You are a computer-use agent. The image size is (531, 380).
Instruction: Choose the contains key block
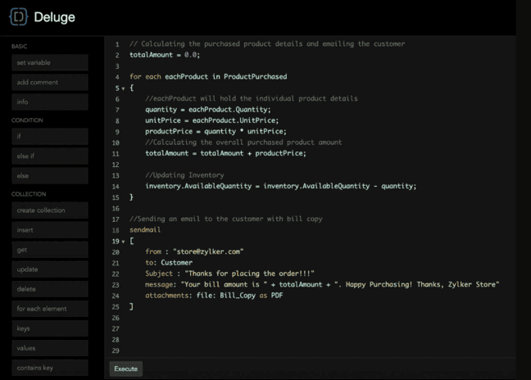(x=50, y=368)
